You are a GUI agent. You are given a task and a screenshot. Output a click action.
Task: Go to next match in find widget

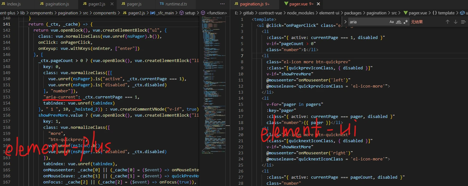[x=455, y=22]
